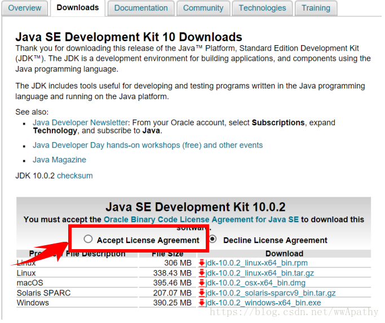
Task: Open the Downloads tab
Action: [78, 8]
